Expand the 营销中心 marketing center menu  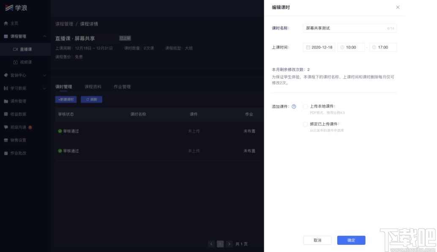point(44,75)
